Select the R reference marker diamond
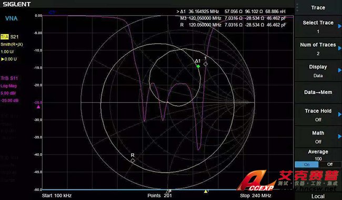The image size is (342, 200). 133,161
